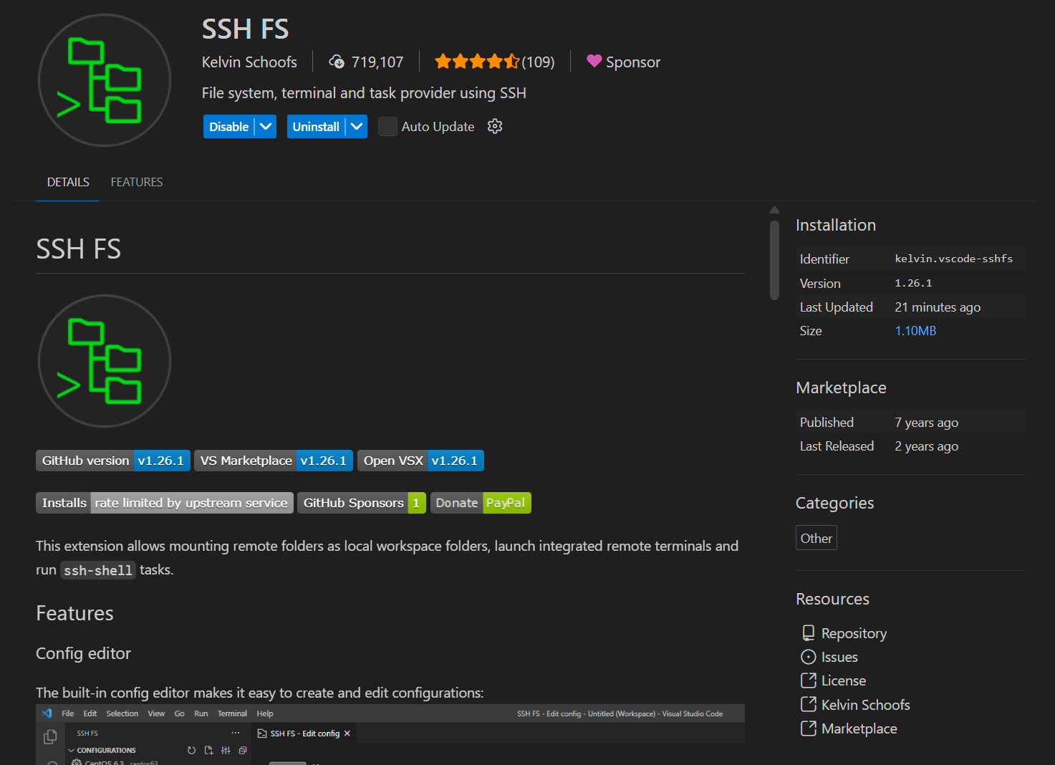Click the 'Features' heading in the readme
The image size is (1055, 765).
coord(74,613)
